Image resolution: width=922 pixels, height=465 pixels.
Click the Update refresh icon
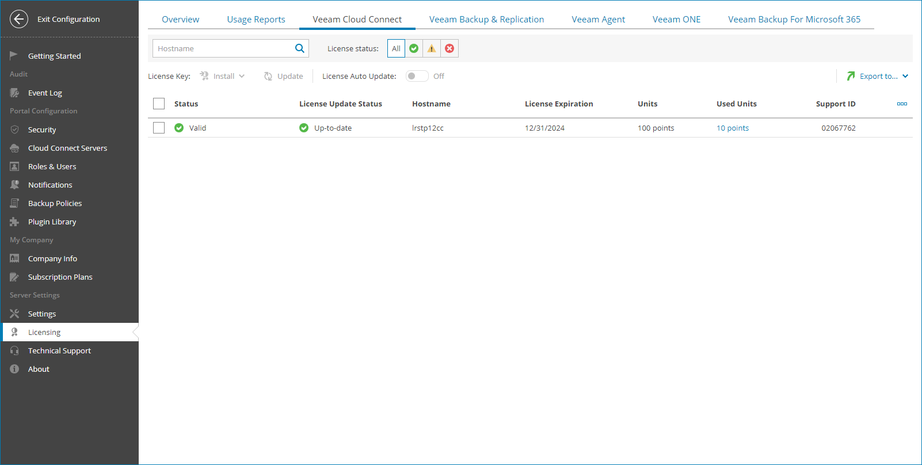[x=268, y=76]
